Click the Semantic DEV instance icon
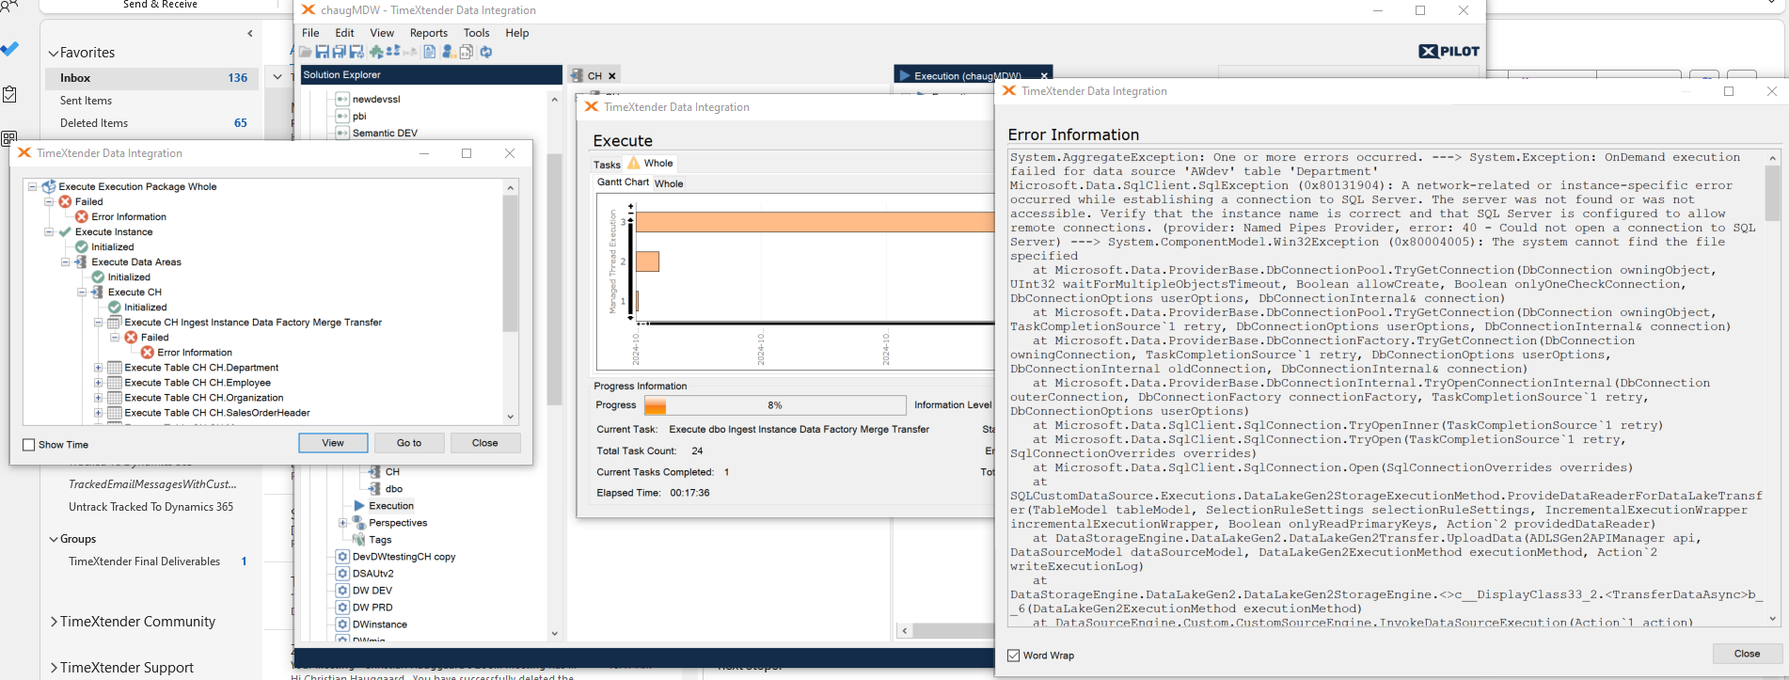Screen dimensions: 1789x680 (342, 133)
